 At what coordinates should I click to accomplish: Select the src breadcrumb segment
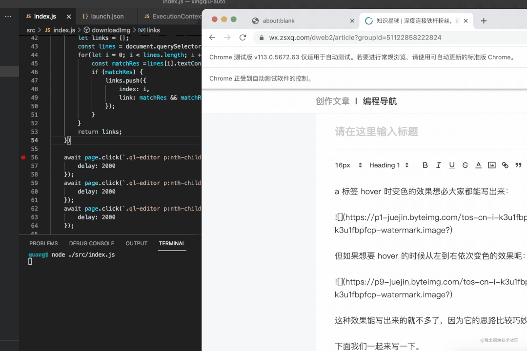point(31,30)
